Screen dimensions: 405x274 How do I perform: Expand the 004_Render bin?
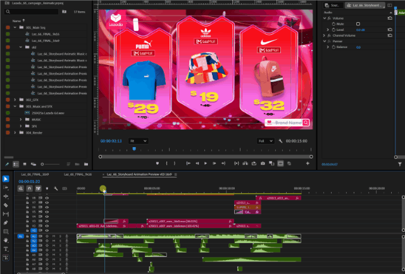pos(15,133)
